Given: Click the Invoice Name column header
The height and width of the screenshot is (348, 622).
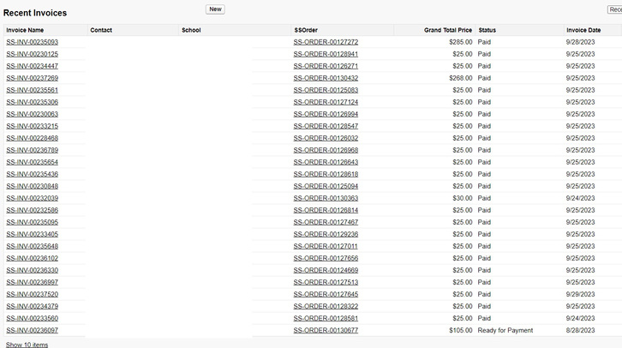Looking at the screenshot, I should (25, 30).
